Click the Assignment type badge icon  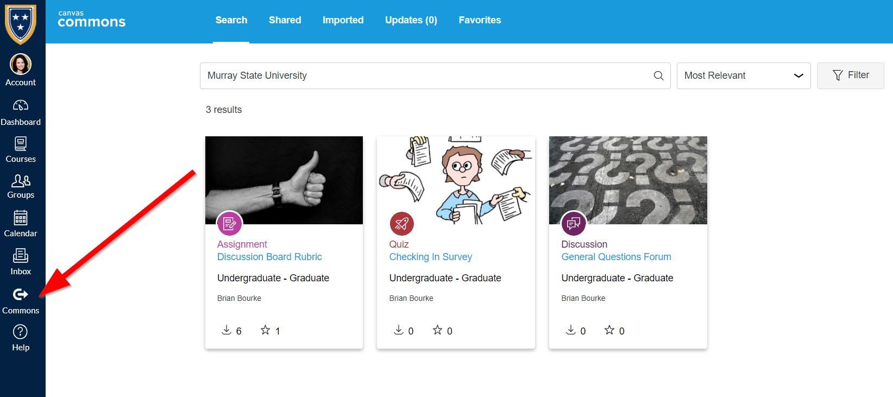(x=229, y=223)
